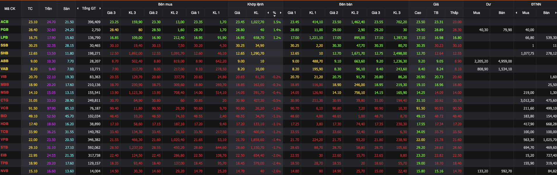Click LPB change percent 1.2%

277,38
